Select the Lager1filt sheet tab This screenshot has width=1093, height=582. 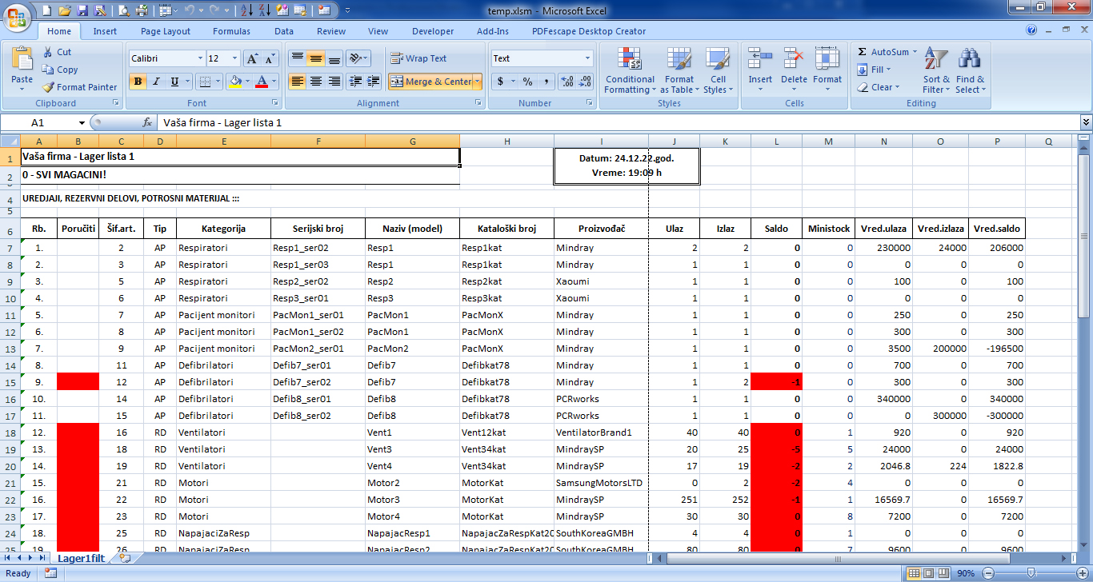[82, 558]
